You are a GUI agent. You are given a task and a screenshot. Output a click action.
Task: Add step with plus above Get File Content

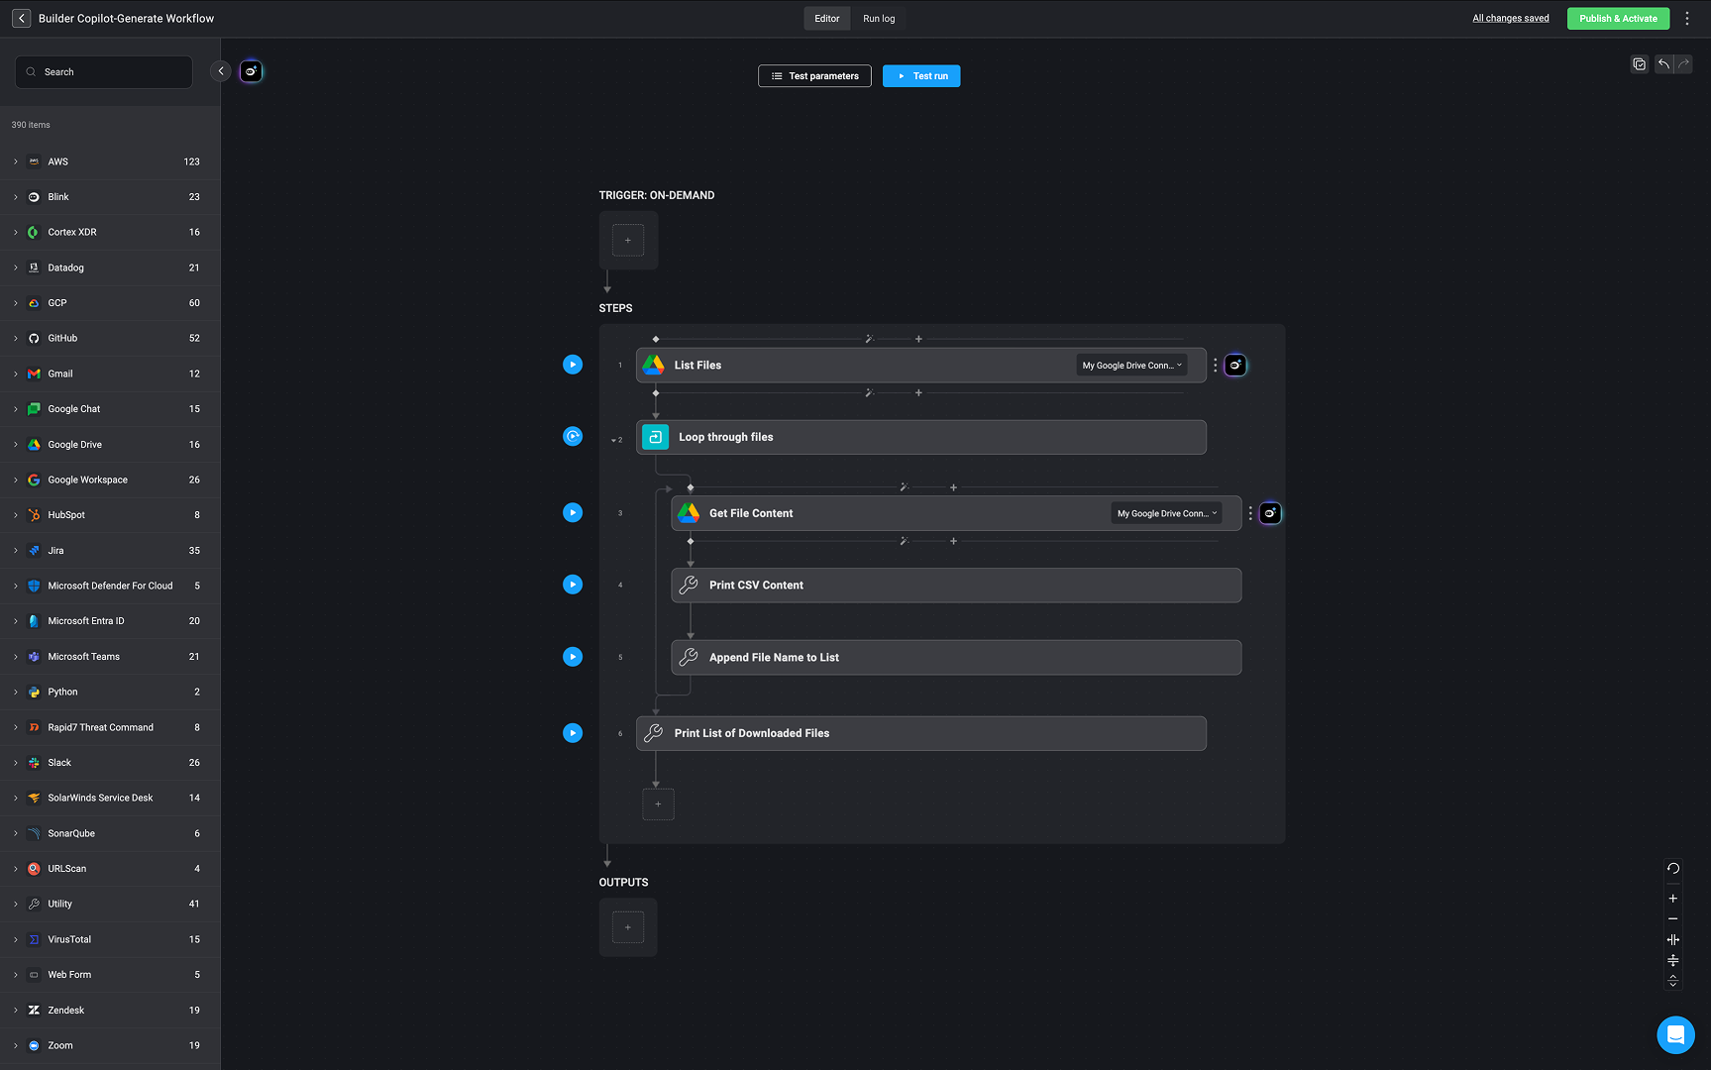pos(953,487)
